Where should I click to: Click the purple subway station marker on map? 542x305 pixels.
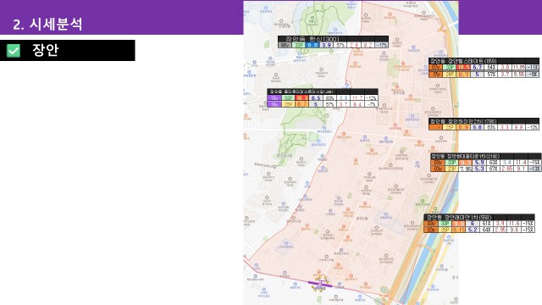point(320,284)
